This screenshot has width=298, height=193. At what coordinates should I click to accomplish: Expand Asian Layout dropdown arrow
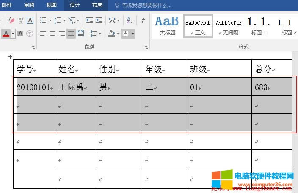point(119,20)
